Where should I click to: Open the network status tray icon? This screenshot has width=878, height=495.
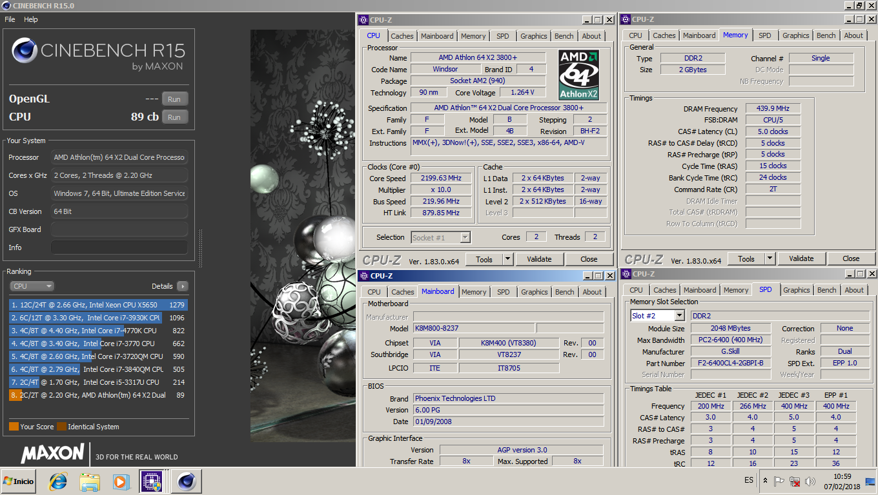(x=795, y=481)
